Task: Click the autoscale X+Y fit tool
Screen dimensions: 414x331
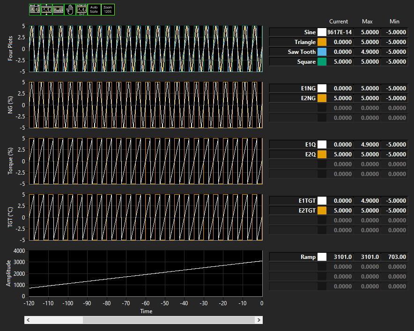Action: tap(81, 10)
